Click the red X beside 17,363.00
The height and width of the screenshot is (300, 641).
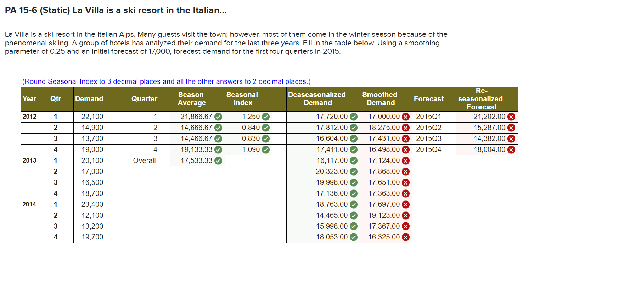[406, 194]
